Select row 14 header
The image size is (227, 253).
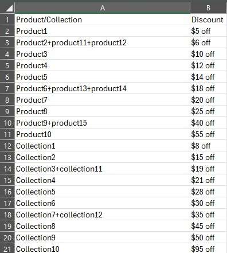[x=7, y=169]
